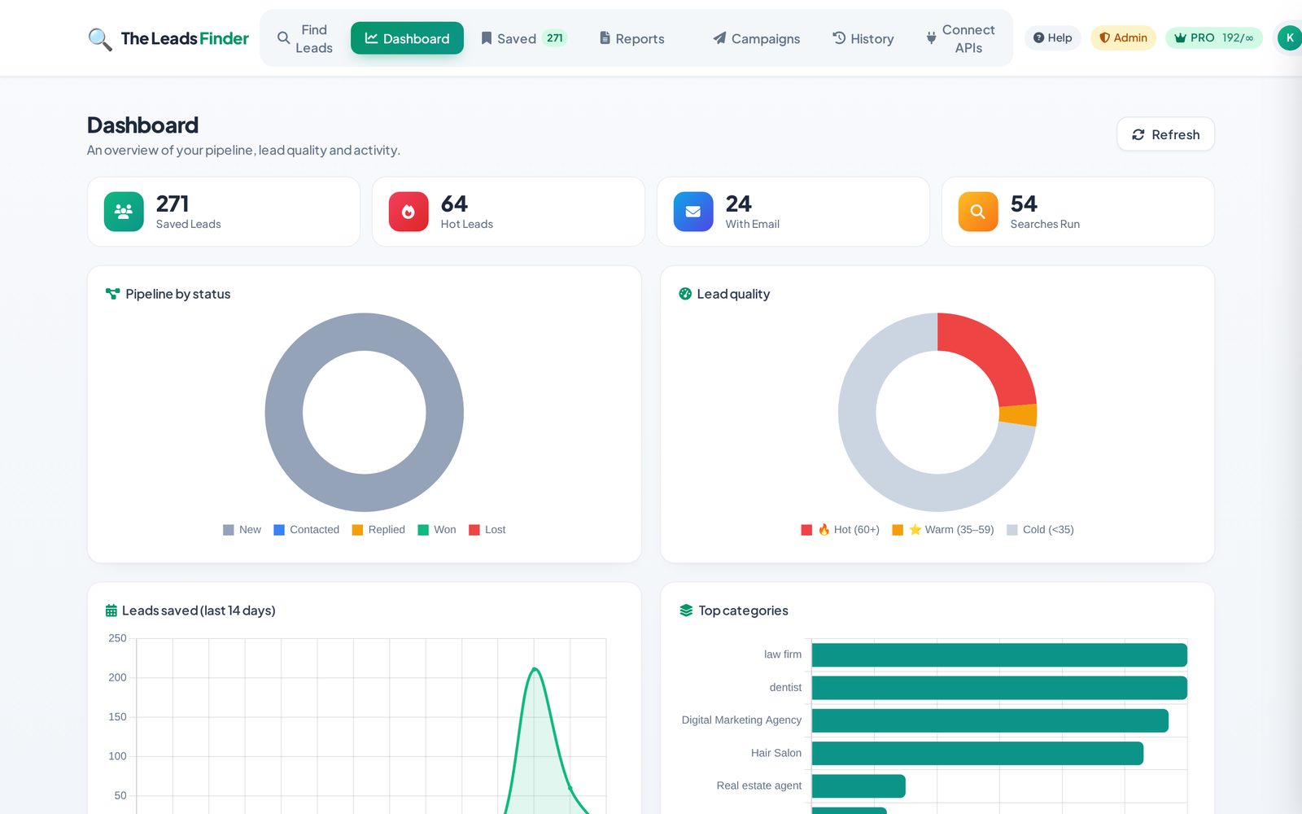Screen dimensions: 1302x814
Task: Toggle the Replied legend item
Action: [378, 530]
